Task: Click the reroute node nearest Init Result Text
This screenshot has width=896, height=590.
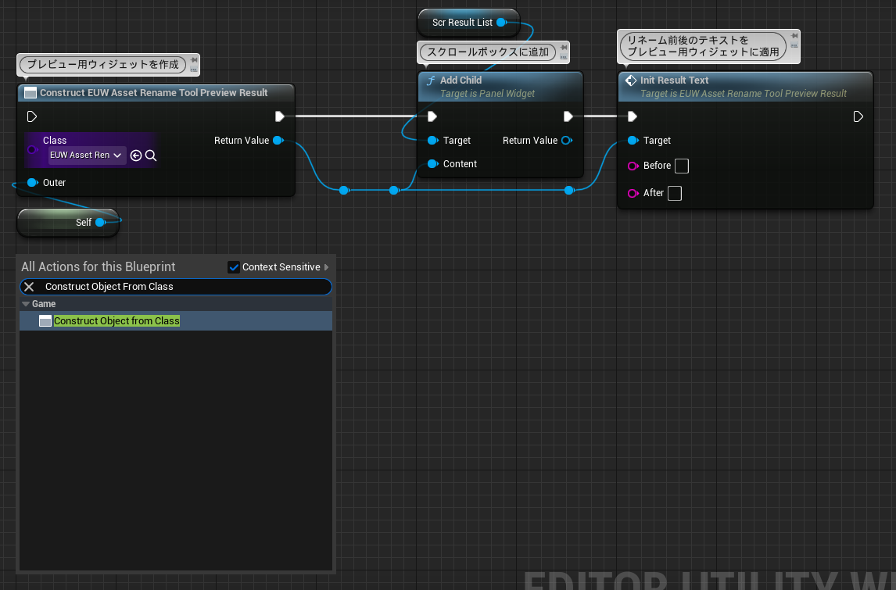Action: point(569,190)
